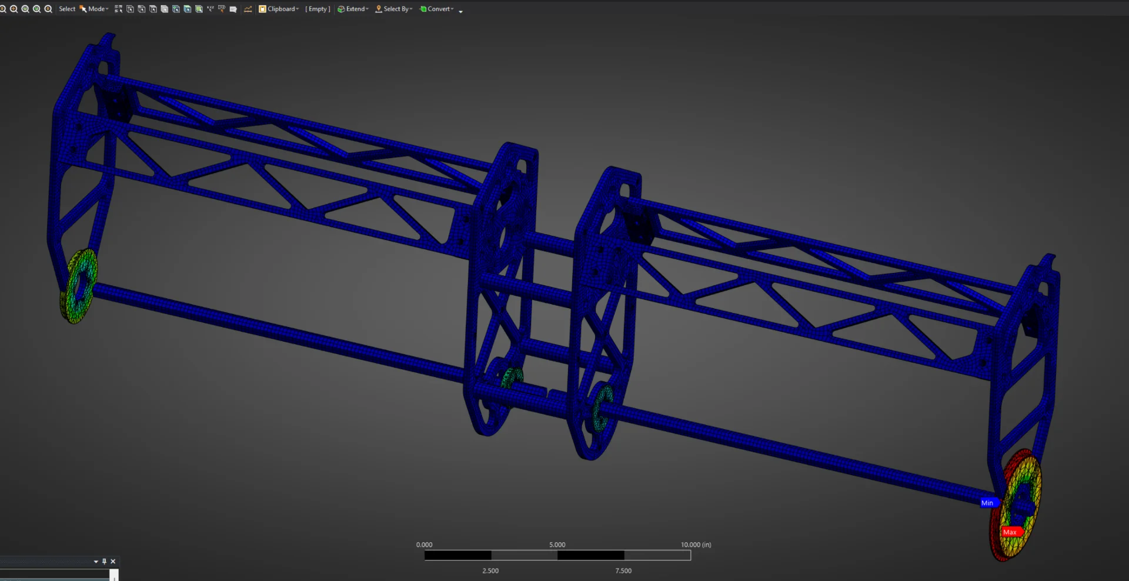
Task: Click the orange chart graph icon
Action: click(x=248, y=9)
